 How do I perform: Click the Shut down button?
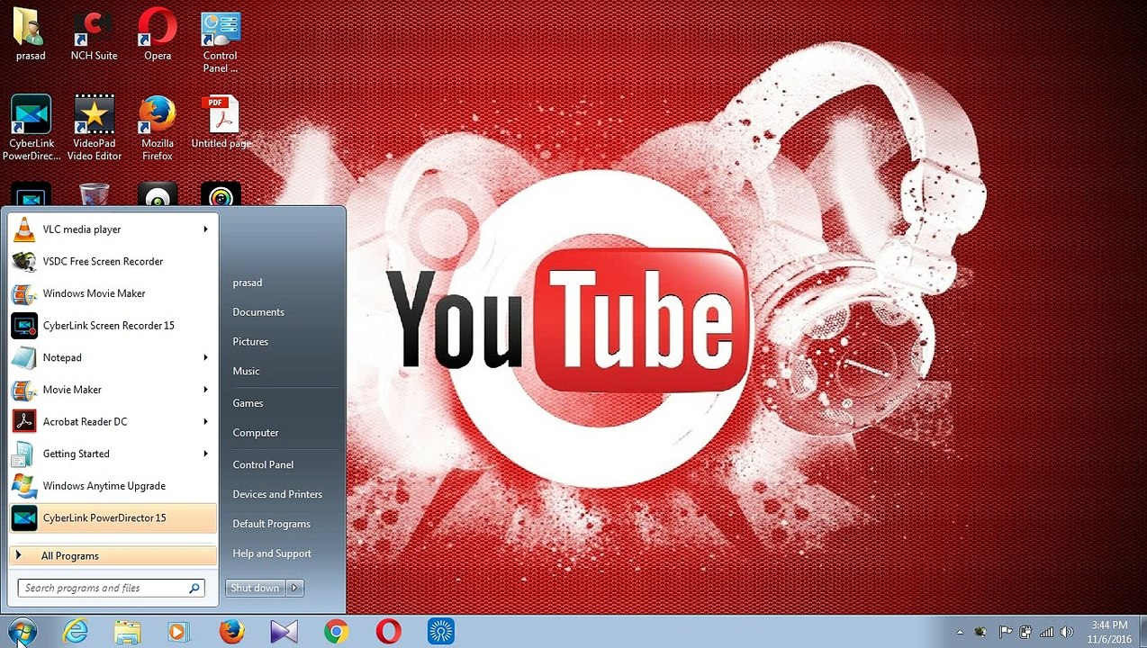tap(256, 588)
